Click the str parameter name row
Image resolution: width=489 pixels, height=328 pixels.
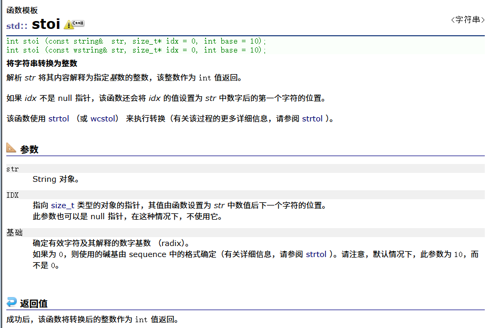coord(246,169)
